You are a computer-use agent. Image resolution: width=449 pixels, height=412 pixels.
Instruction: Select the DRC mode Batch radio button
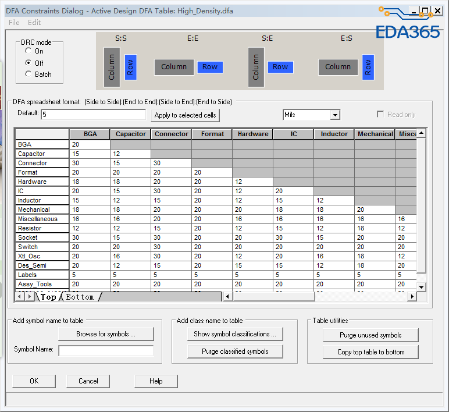pyautogui.click(x=28, y=74)
